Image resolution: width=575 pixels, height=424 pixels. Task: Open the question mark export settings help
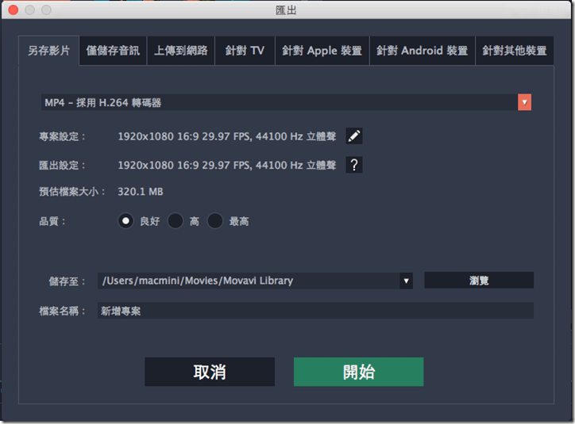354,165
